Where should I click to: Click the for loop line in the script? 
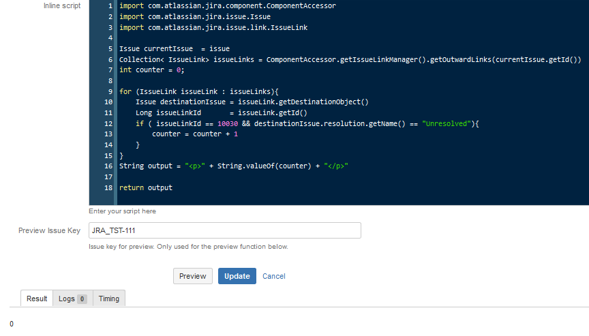[x=199, y=91]
